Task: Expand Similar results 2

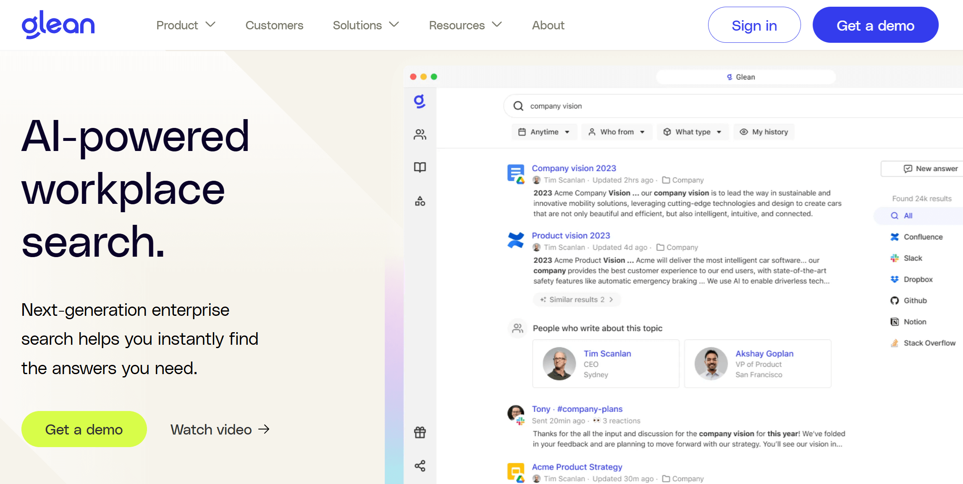Action: point(577,299)
